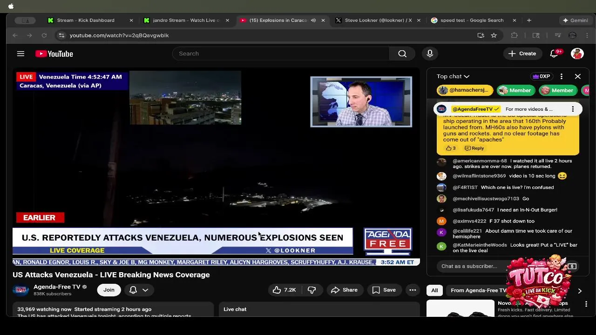Click @americanmomma-68 chat username
Screen dimensions: 596x335
(x=480, y=161)
